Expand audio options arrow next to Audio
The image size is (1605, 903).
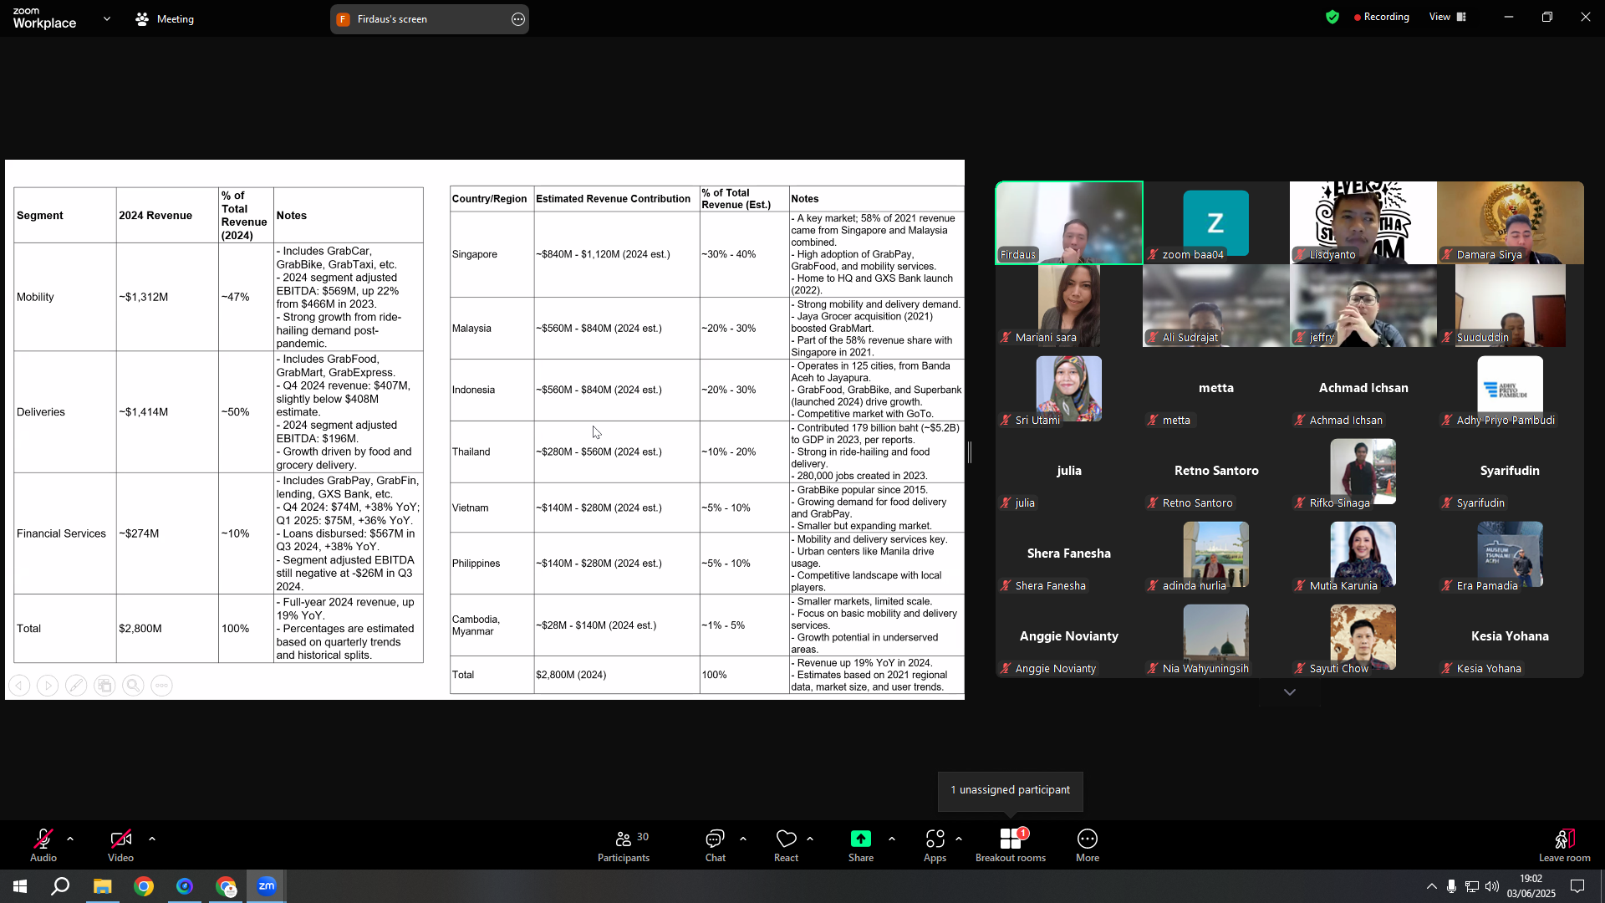(70, 839)
